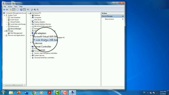Expand the Batteries category
This screenshot has width=169, height=95.
coord(31,15)
